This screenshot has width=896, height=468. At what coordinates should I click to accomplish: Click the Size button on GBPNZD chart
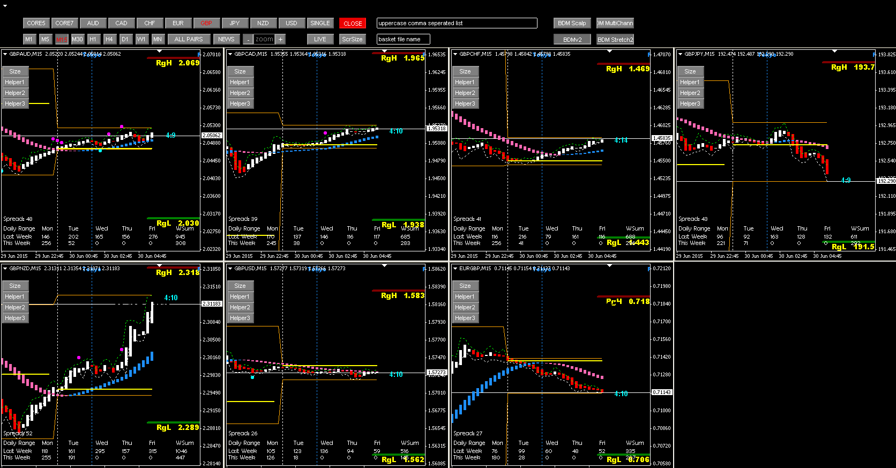[x=15, y=286]
